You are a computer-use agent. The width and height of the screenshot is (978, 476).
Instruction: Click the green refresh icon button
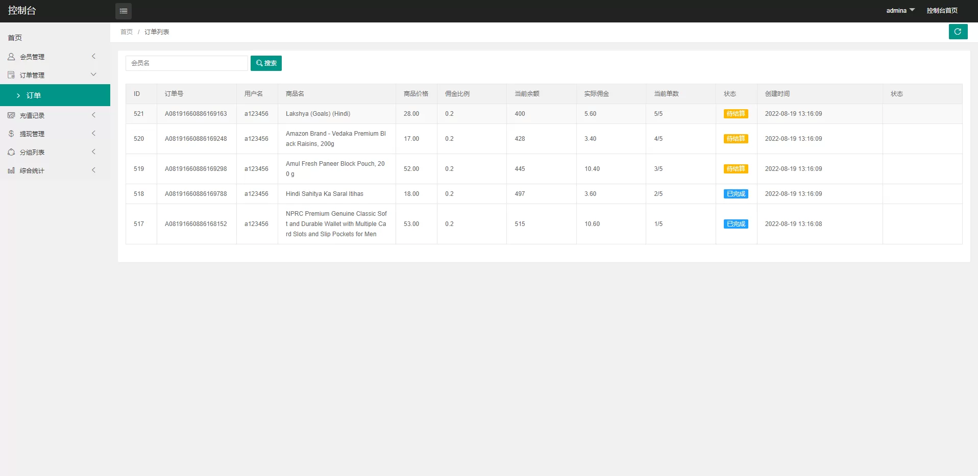pyautogui.click(x=958, y=32)
